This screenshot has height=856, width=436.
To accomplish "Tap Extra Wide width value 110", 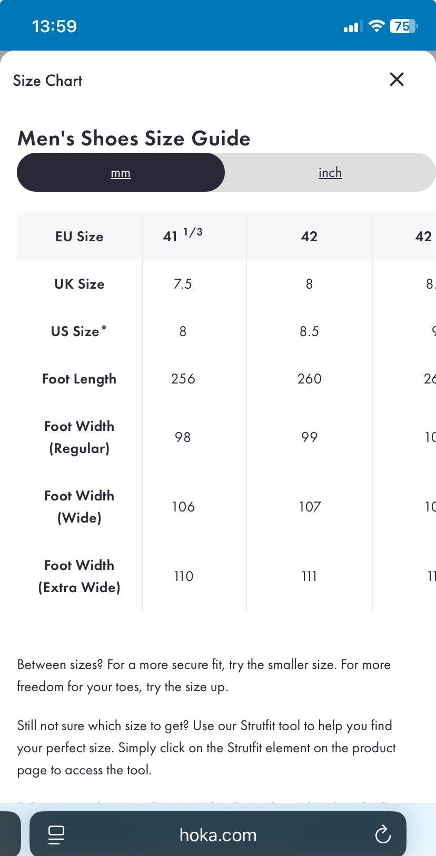I will pyautogui.click(x=183, y=576).
